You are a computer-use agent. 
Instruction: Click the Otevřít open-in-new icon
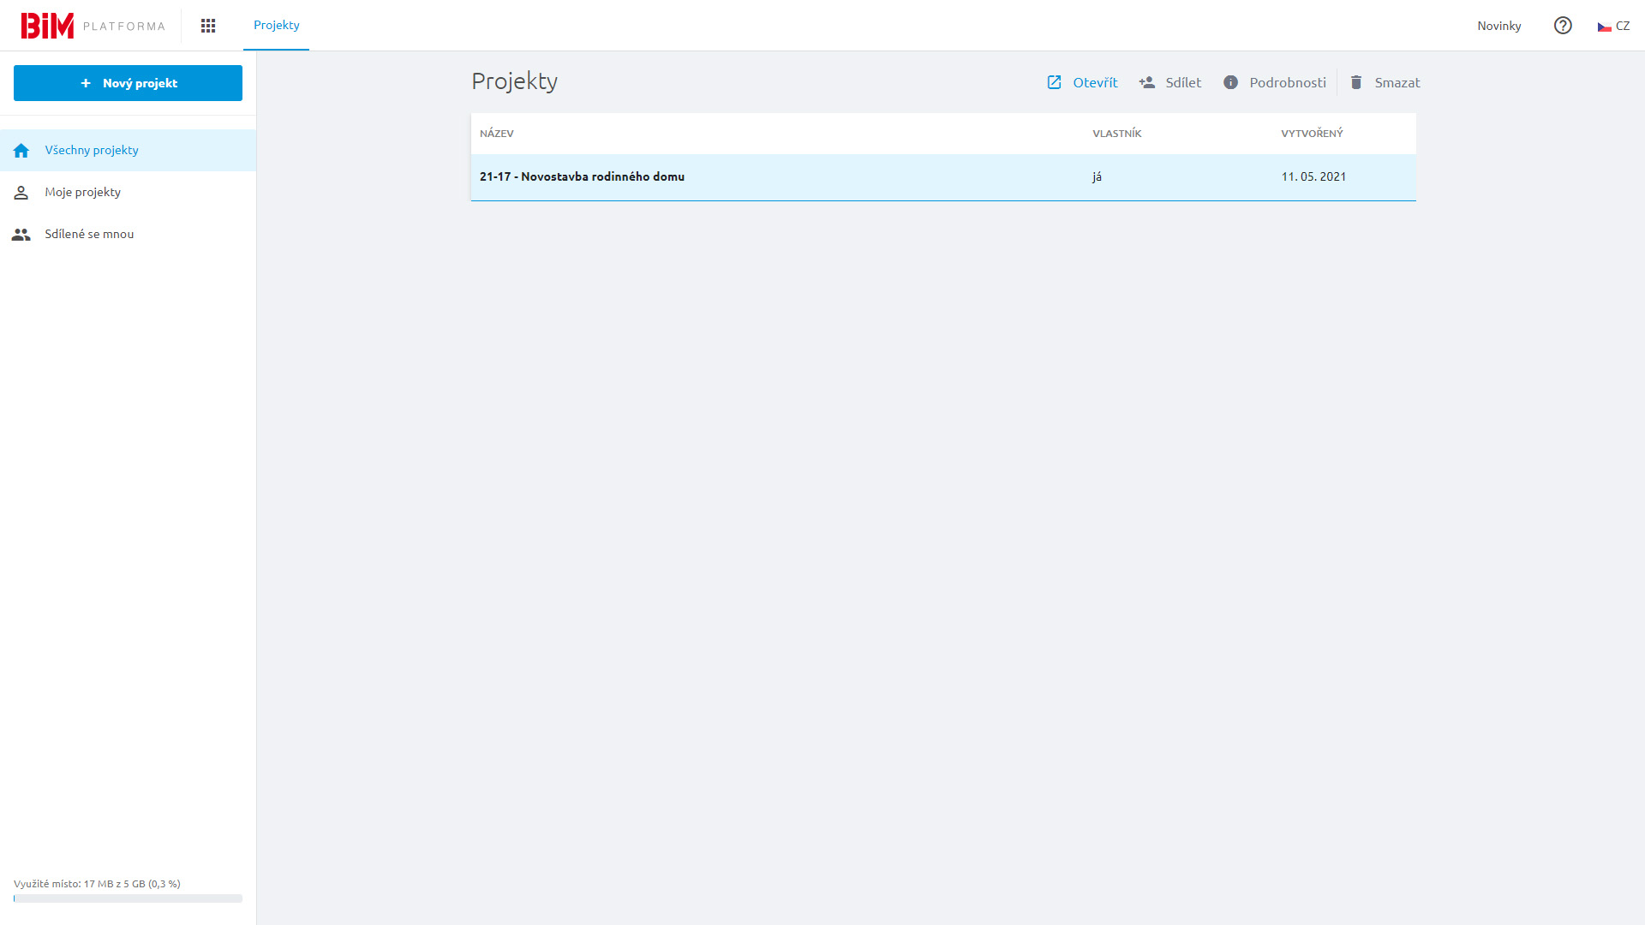pyautogui.click(x=1055, y=82)
